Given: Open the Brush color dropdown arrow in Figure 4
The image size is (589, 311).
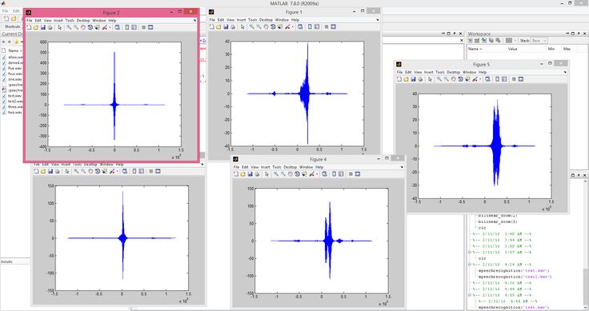Looking at the screenshot, I should [317, 174].
